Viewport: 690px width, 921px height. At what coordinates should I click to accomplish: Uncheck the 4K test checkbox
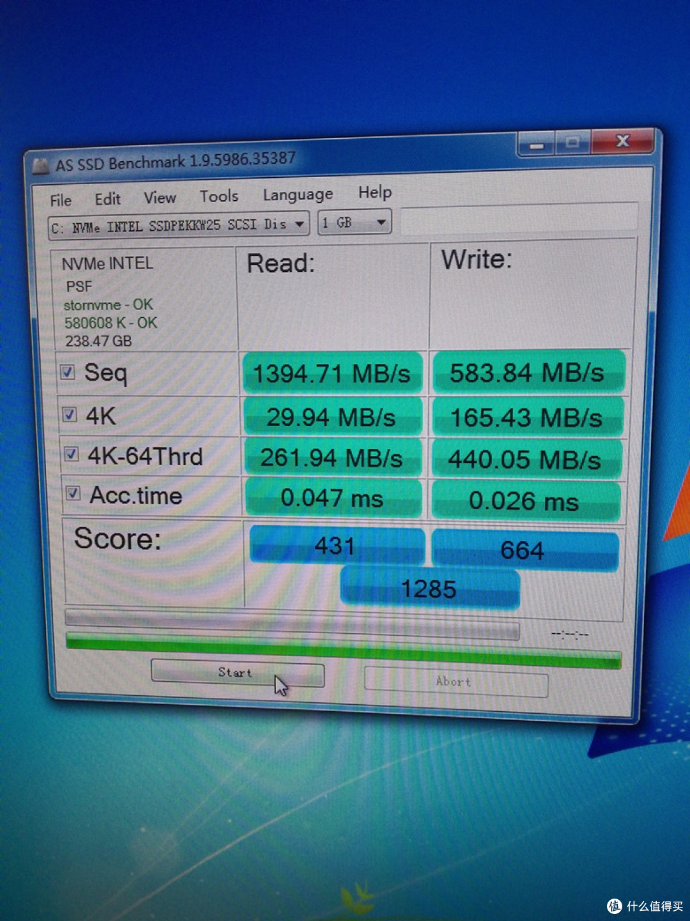tap(70, 414)
